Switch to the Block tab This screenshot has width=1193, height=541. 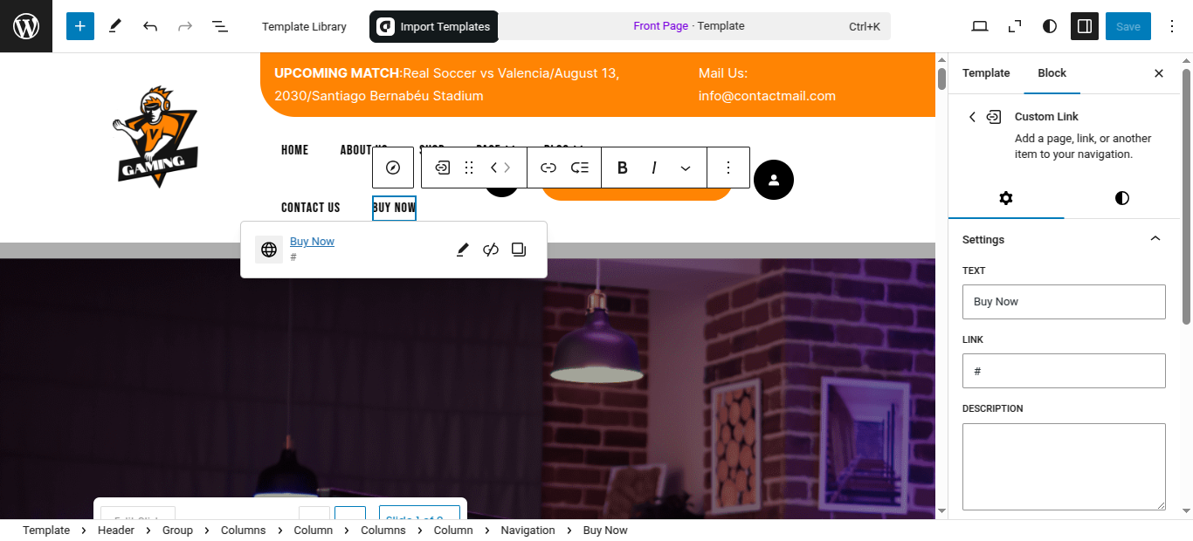coord(1052,73)
